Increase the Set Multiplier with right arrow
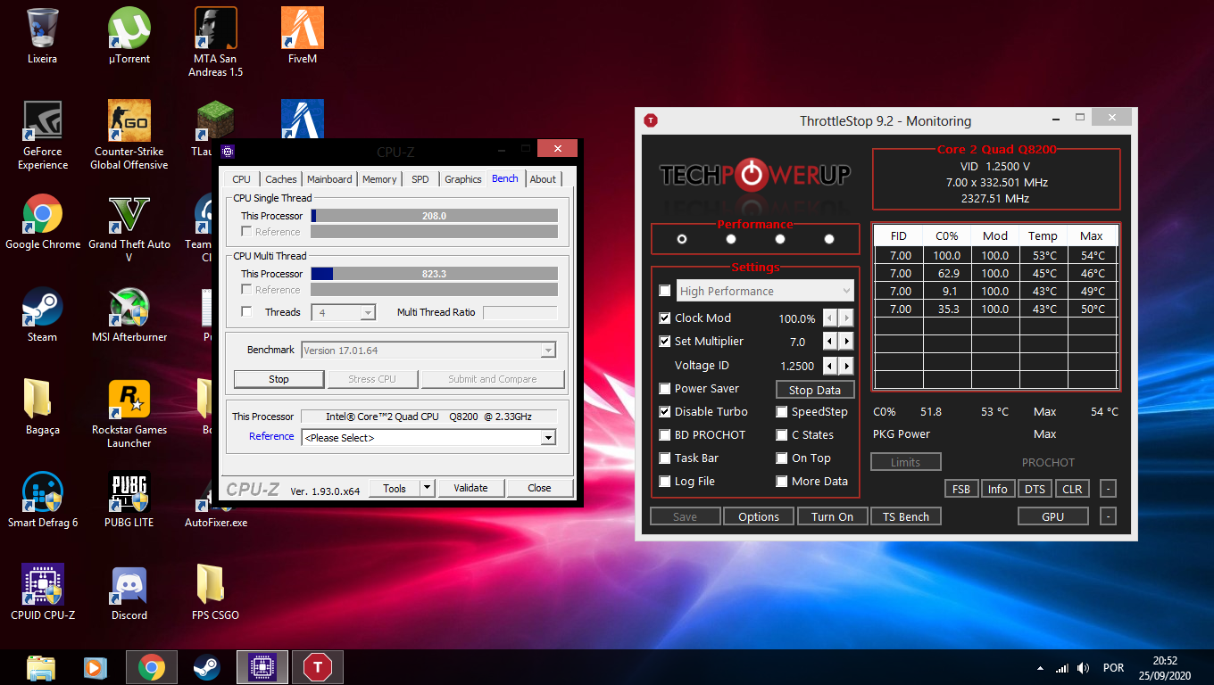Image resolution: width=1214 pixels, height=685 pixels. [845, 342]
